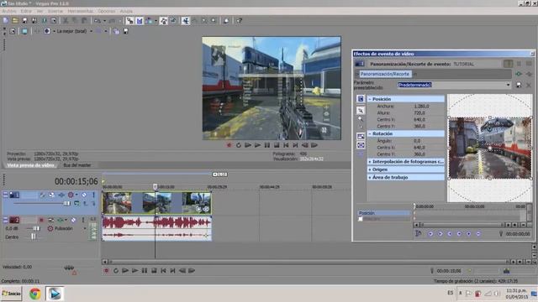
Task: Delete the Pan/Crop preset with the X icon
Action: click(x=529, y=85)
